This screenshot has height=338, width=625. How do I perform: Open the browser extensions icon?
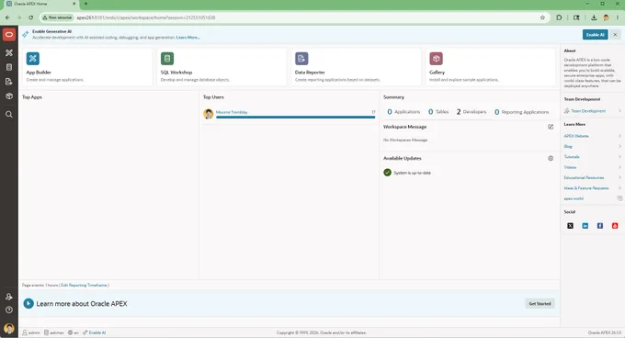coord(559,17)
